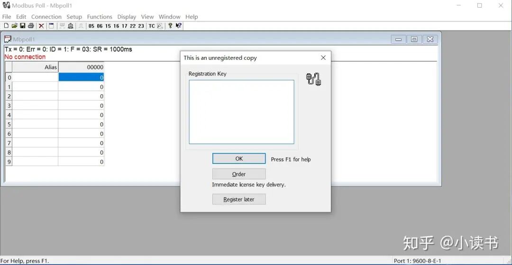This screenshot has width=512, height=265.
Task: Click the OK button in registration dialog
Action: click(239, 159)
